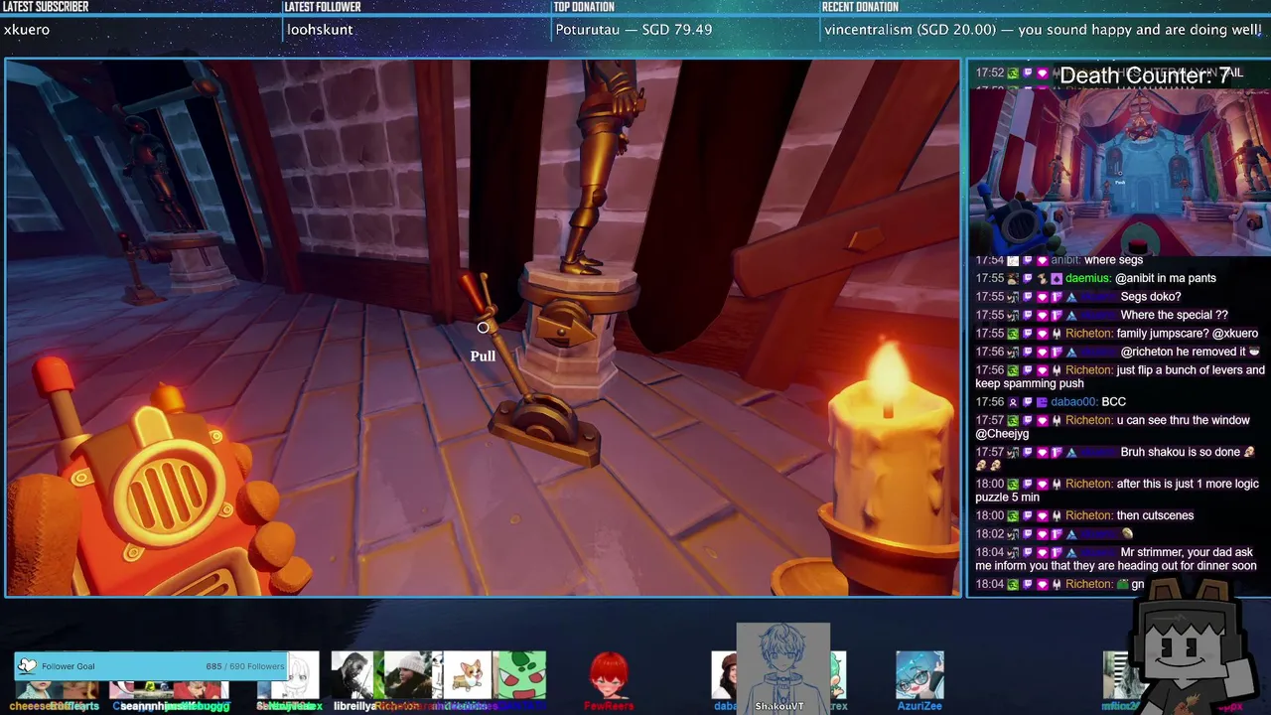Click the chat message 'where segs'
The width and height of the screenshot is (1271, 715).
1113,260
